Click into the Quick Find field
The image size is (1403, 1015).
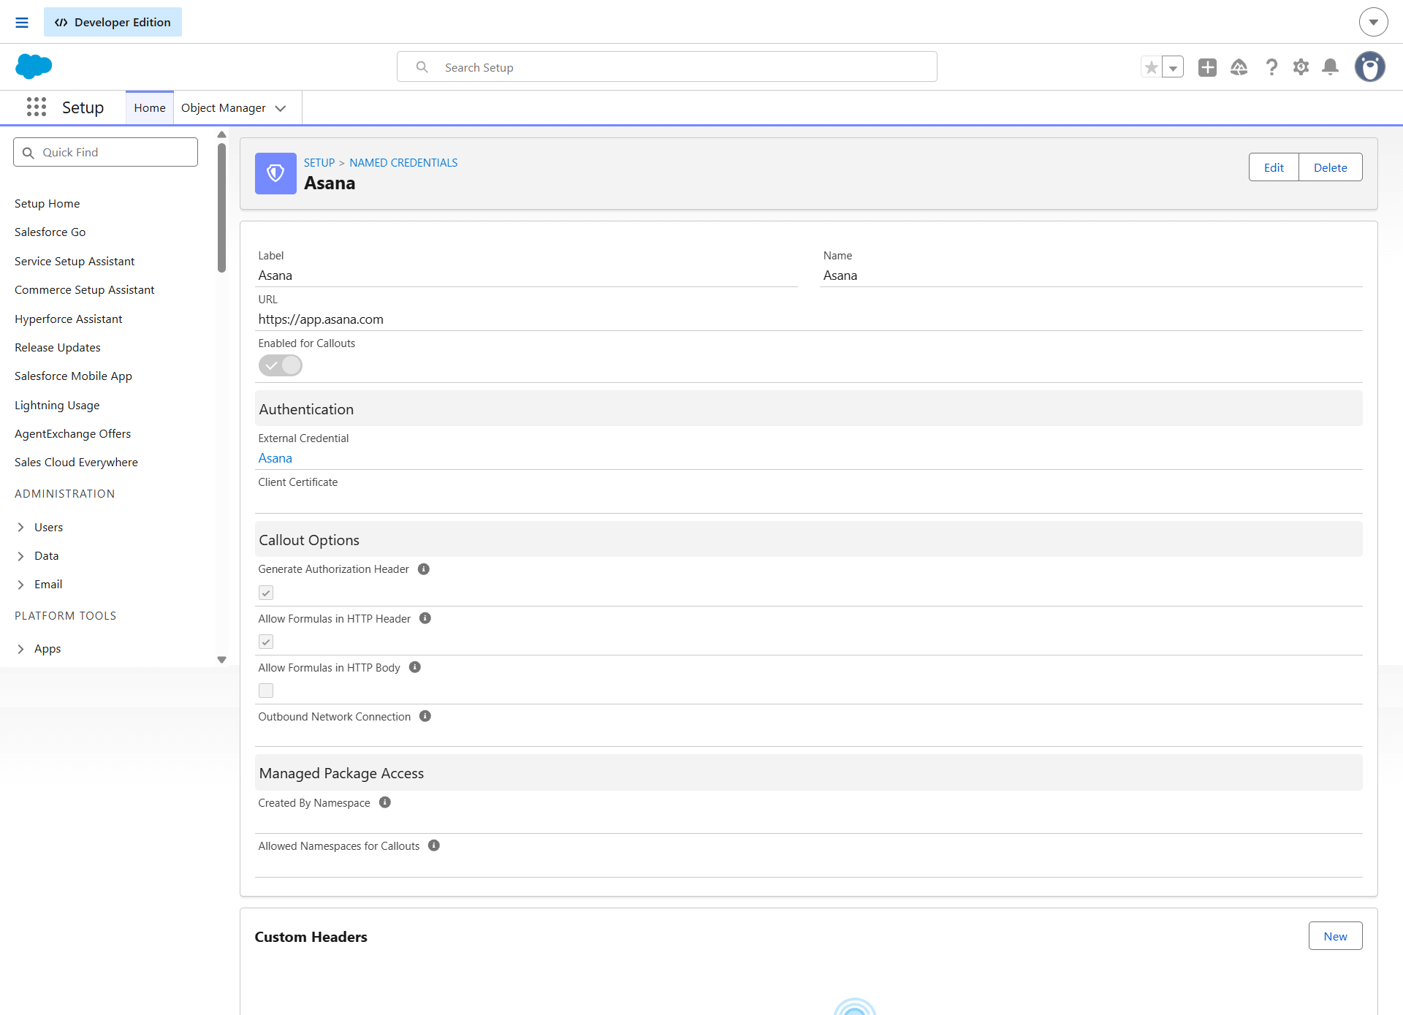click(x=105, y=152)
